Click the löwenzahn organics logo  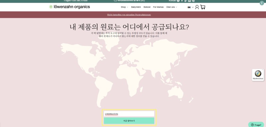[69, 7]
